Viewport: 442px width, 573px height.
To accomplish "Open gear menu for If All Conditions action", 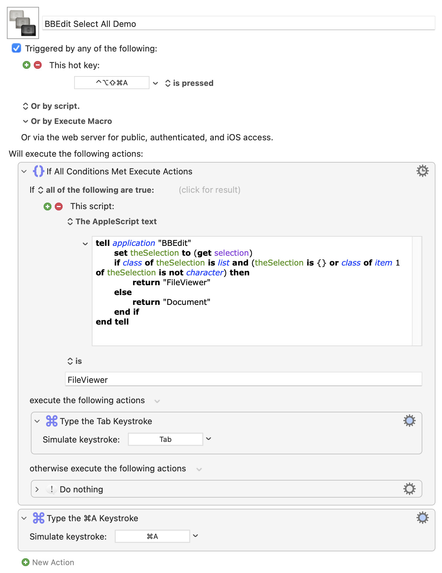I will tap(422, 171).
